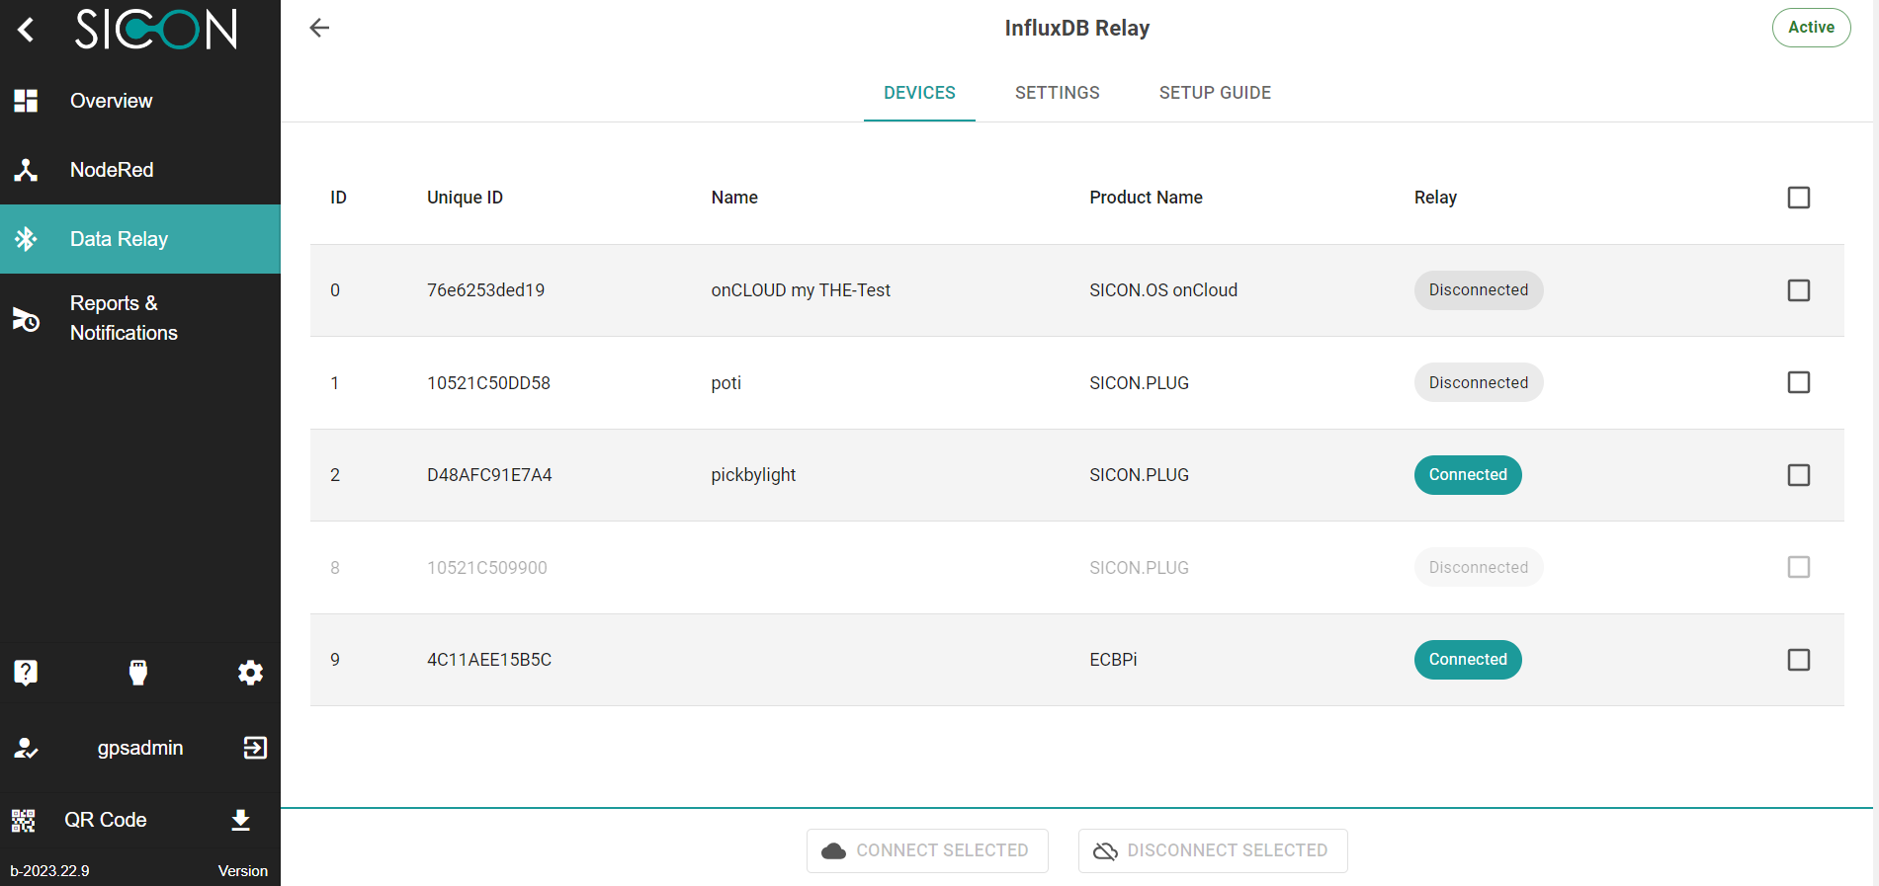Click the name onCLOUD my THE-Test

[801, 290]
